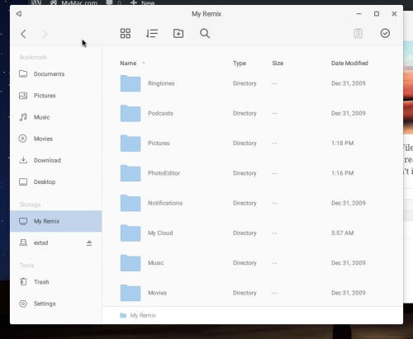Viewport: 413px width, 339px height.
Task: Select extsd storage
Action: (x=40, y=242)
